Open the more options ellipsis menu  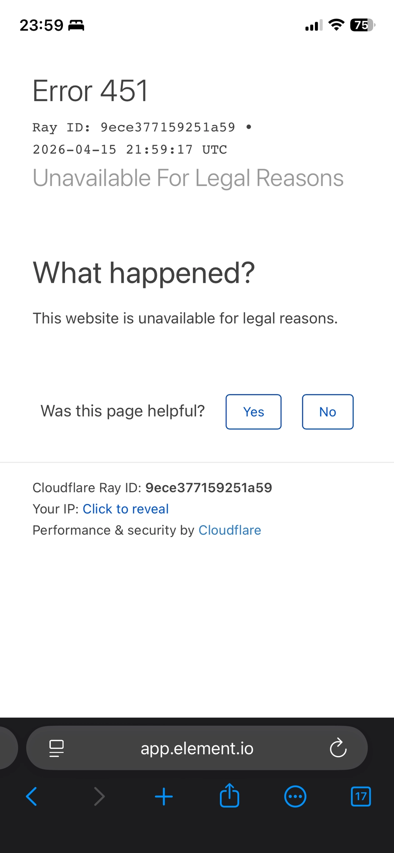pyautogui.click(x=295, y=796)
